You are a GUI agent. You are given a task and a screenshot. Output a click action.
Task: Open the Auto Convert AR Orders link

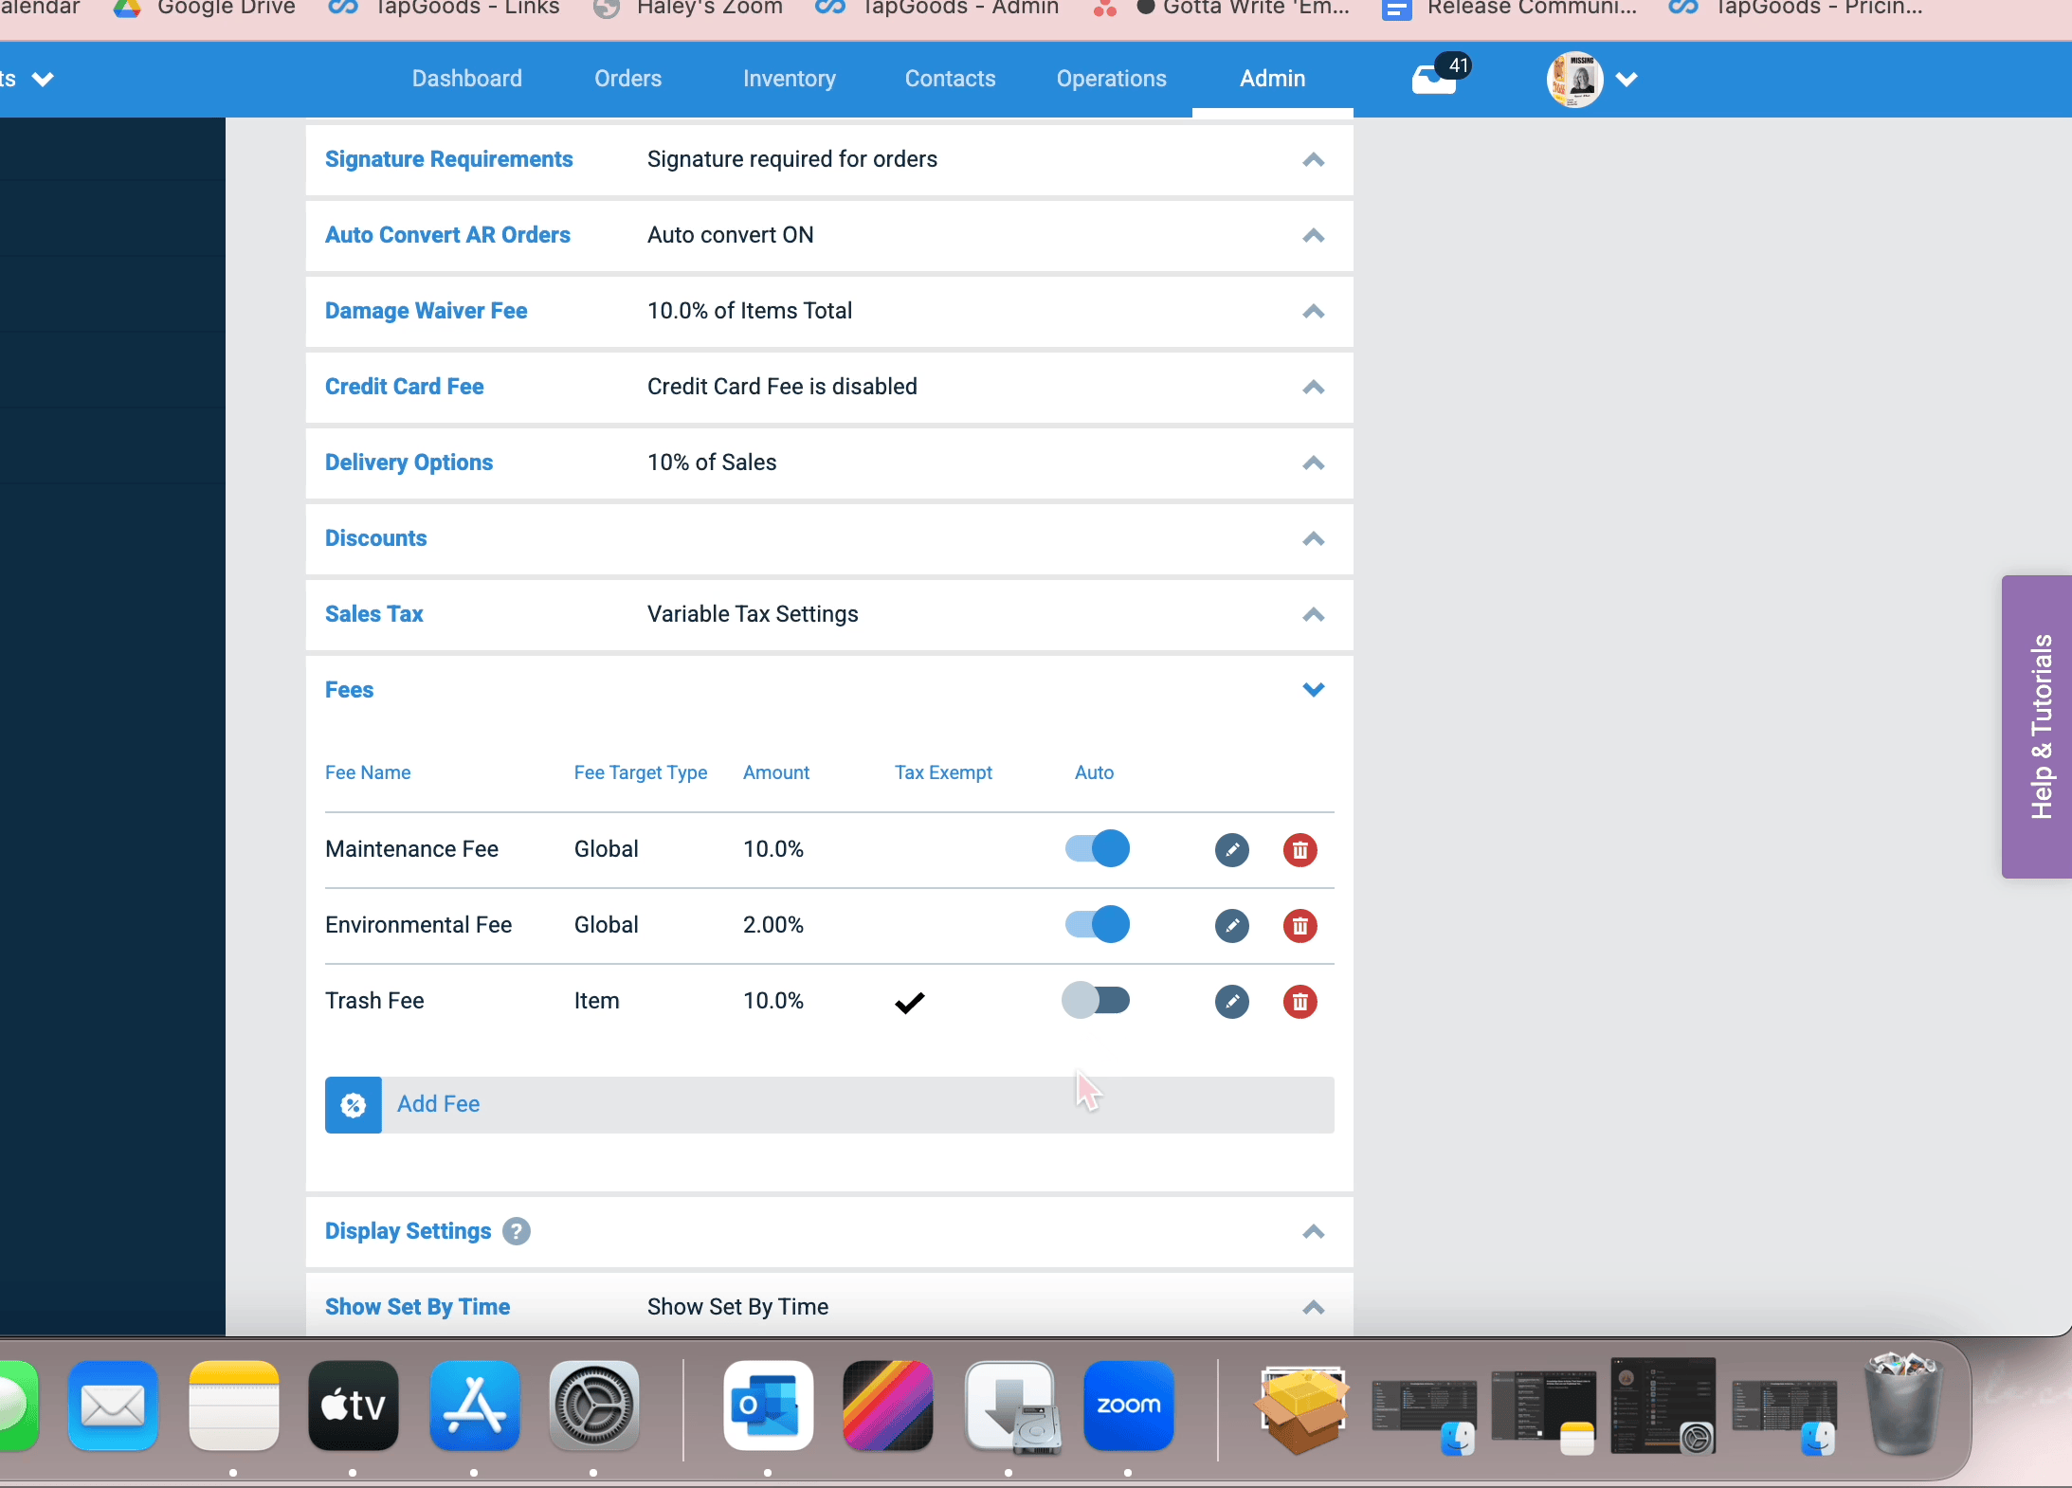(447, 235)
